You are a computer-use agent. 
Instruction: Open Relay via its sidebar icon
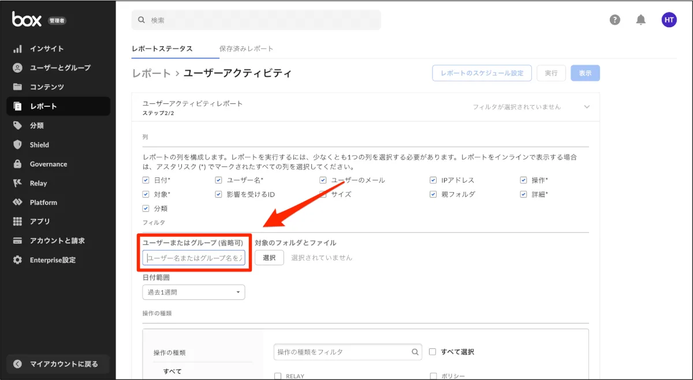[18, 183]
